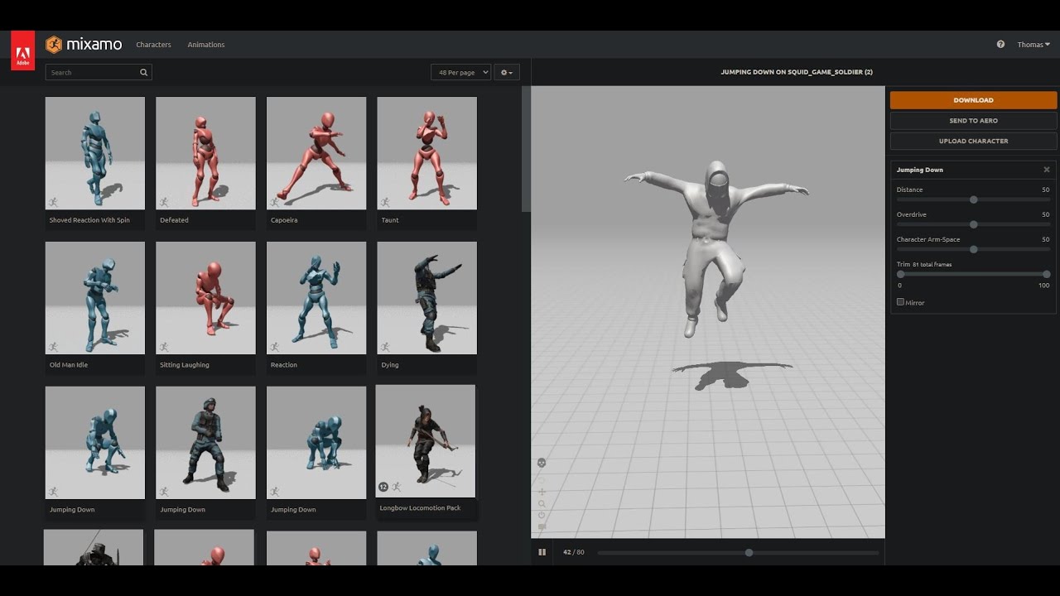Click the Trim slider start handle
Viewport: 1060px width, 596px height.
900,274
